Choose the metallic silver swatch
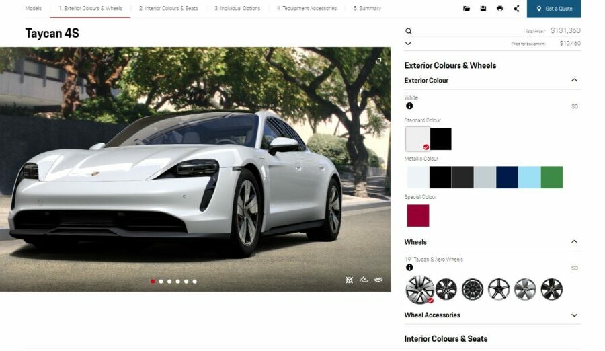 485,178
